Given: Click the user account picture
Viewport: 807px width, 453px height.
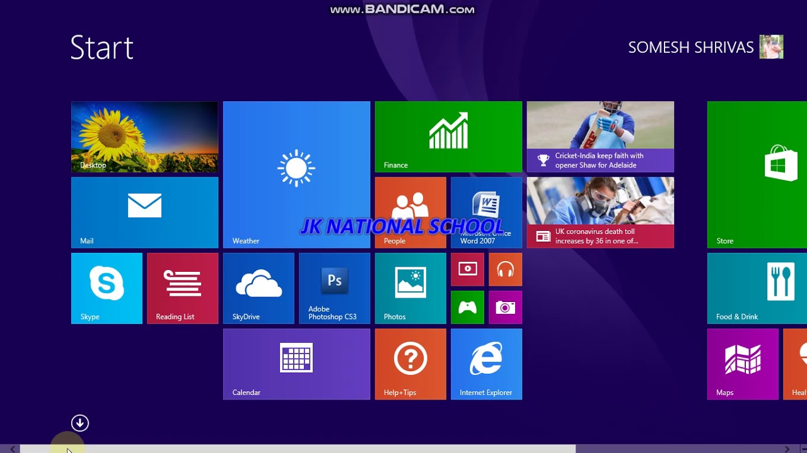Looking at the screenshot, I should click(x=772, y=47).
